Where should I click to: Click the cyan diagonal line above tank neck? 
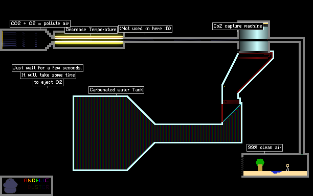pyautogui.click(x=232, y=113)
